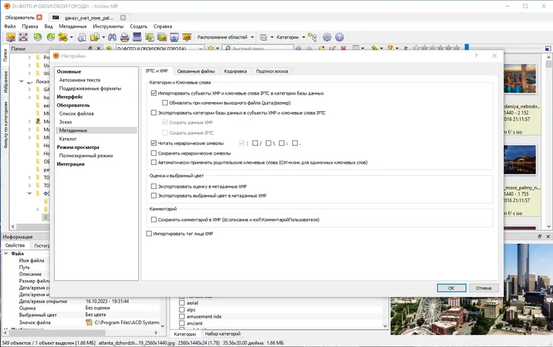Click the thumbnail view mode grid icon

(356, 48)
